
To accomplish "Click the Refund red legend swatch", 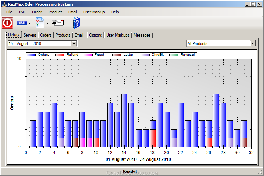I will [59, 55].
